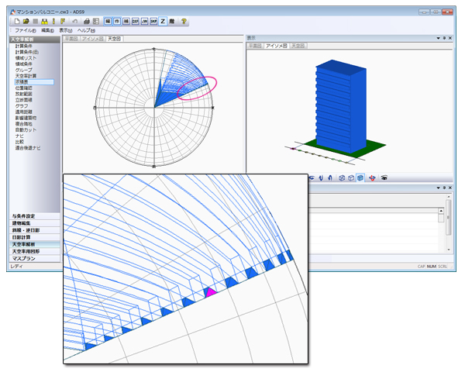This screenshot has height=372, width=465.
Task: Select the highlighted 求積表 item
Action: [34, 82]
